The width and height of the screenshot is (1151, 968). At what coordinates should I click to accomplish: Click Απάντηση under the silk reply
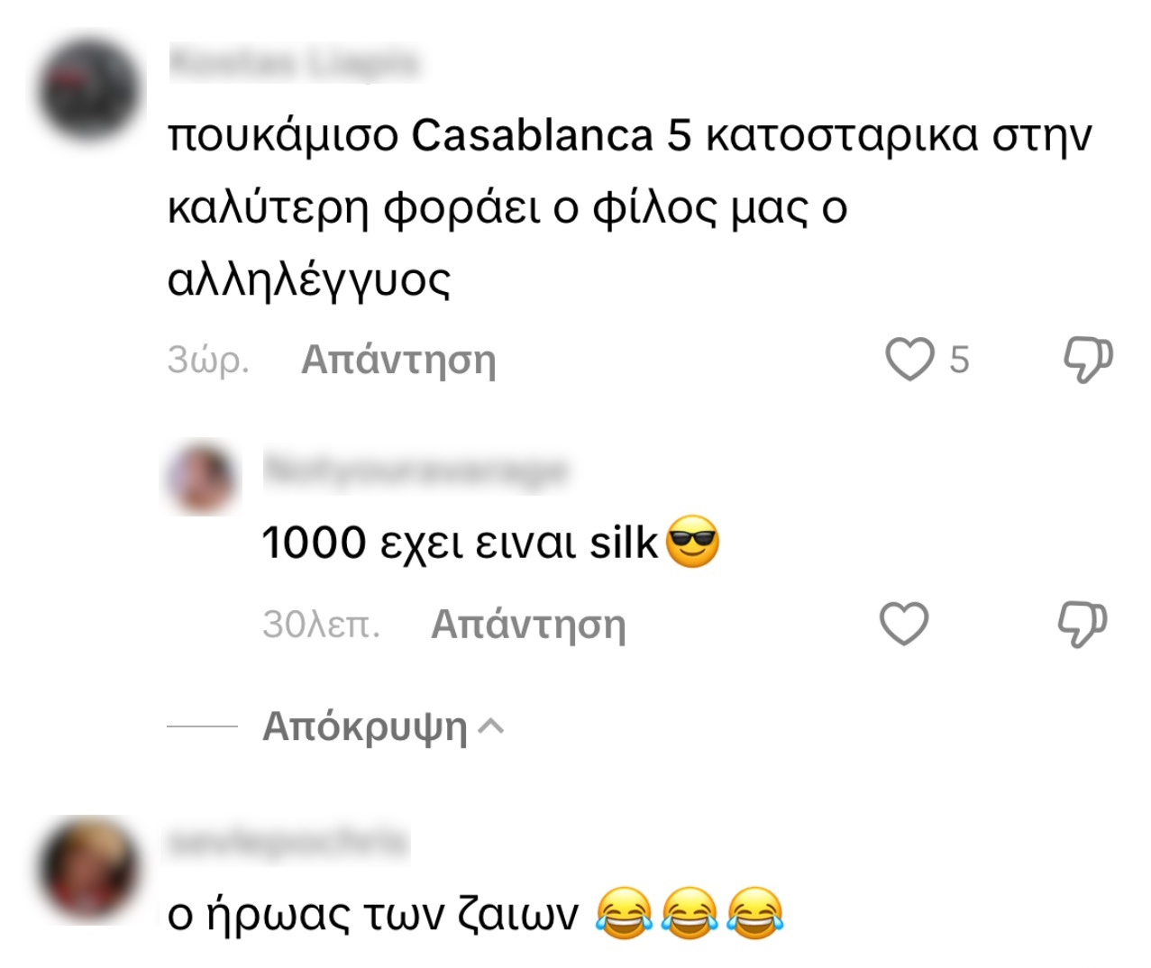click(528, 625)
